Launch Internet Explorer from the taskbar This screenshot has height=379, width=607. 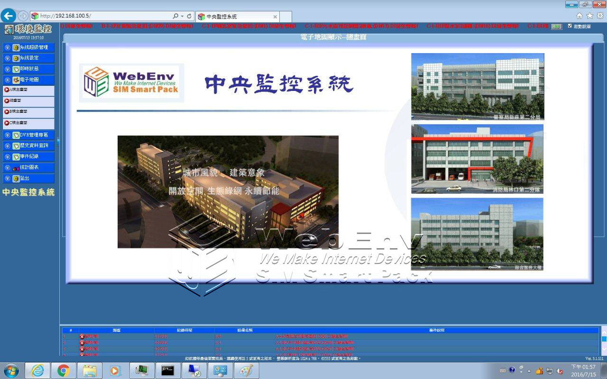click(37, 370)
